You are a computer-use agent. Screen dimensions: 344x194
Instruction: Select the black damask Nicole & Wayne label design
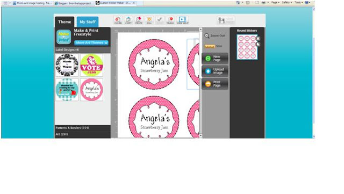pyautogui.click(x=67, y=66)
